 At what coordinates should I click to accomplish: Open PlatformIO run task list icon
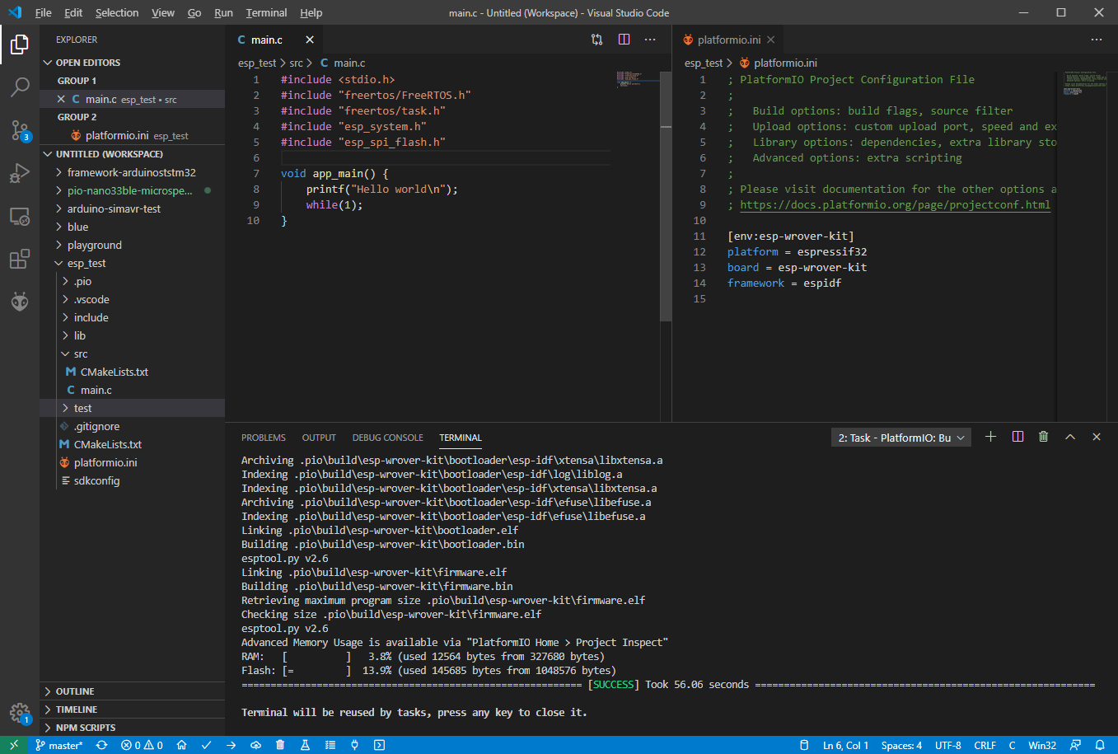point(330,745)
